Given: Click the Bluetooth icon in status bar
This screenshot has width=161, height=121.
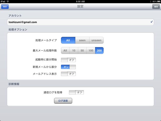Looking at the screenshot, I should coord(151,2).
